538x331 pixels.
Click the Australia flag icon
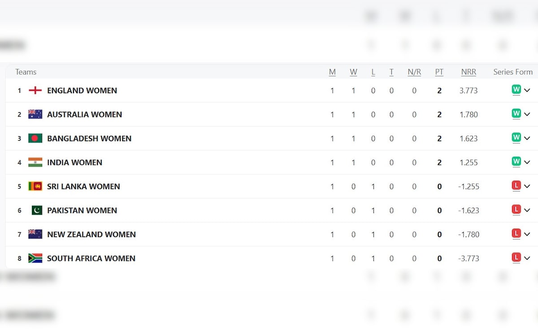[35, 114]
